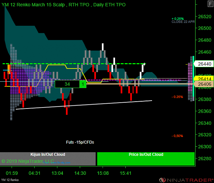Click the 15:41 time axis label
The height and width of the screenshot is (183, 214).
tap(125, 173)
